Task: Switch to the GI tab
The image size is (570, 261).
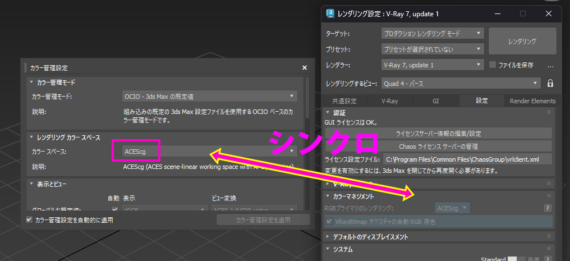Action: (436, 100)
